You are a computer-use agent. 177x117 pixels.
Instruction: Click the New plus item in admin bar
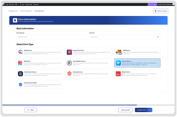[22, 4]
